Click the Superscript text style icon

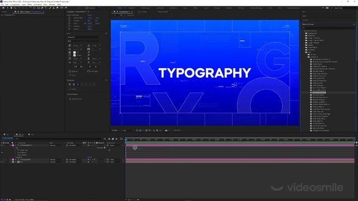[90, 67]
